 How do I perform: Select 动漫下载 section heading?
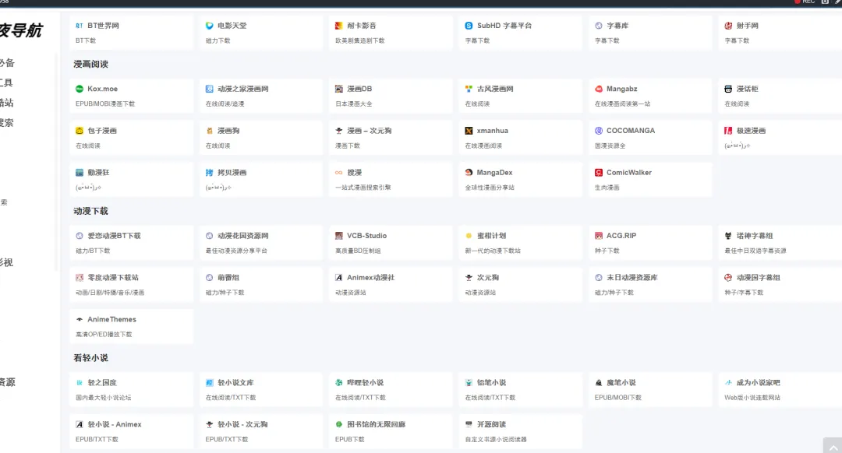click(x=90, y=211)
